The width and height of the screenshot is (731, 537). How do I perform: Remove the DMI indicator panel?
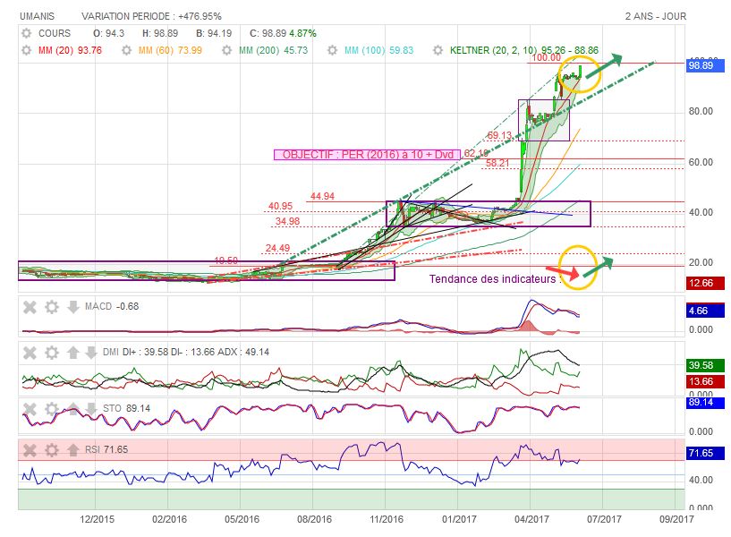coord(30,353)
